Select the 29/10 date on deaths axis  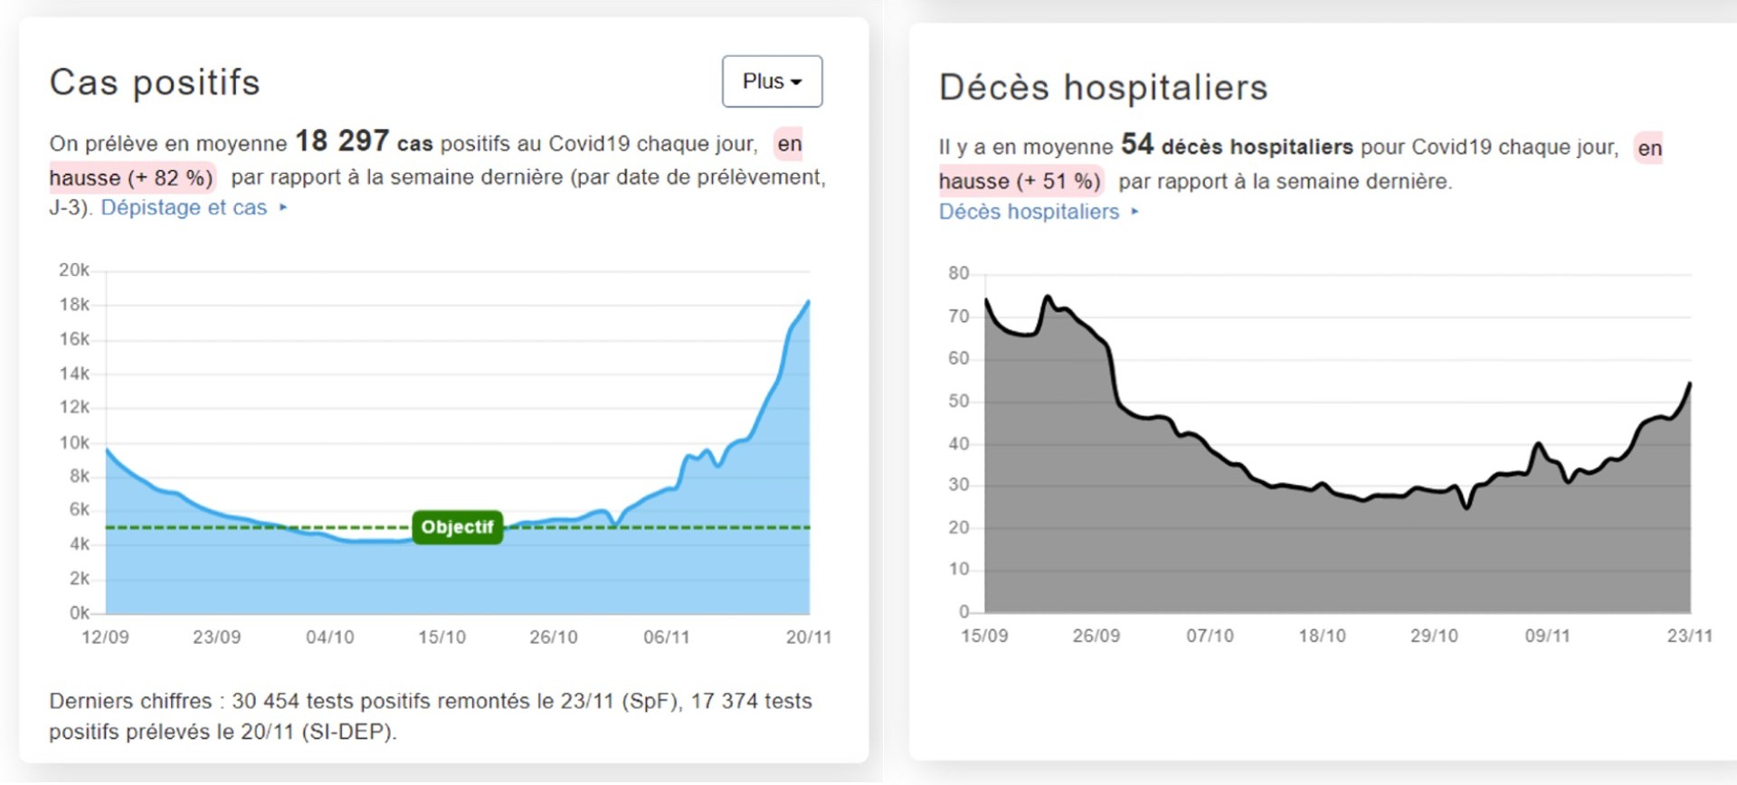tap(1434, 636)
